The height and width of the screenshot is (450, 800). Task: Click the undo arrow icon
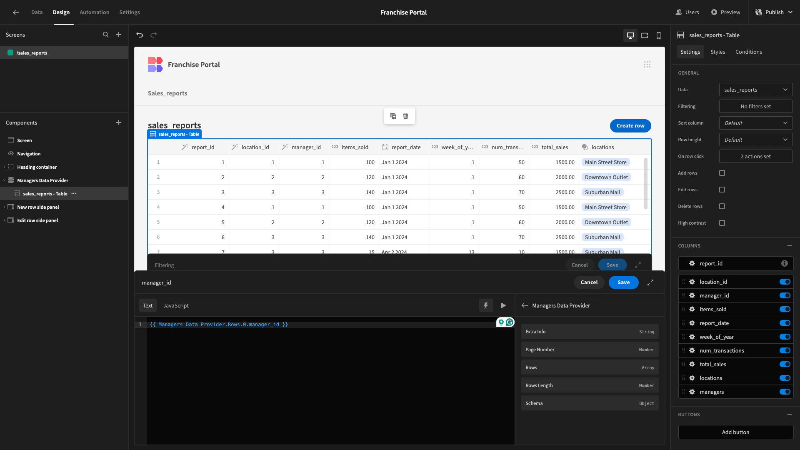click(140, 35)
